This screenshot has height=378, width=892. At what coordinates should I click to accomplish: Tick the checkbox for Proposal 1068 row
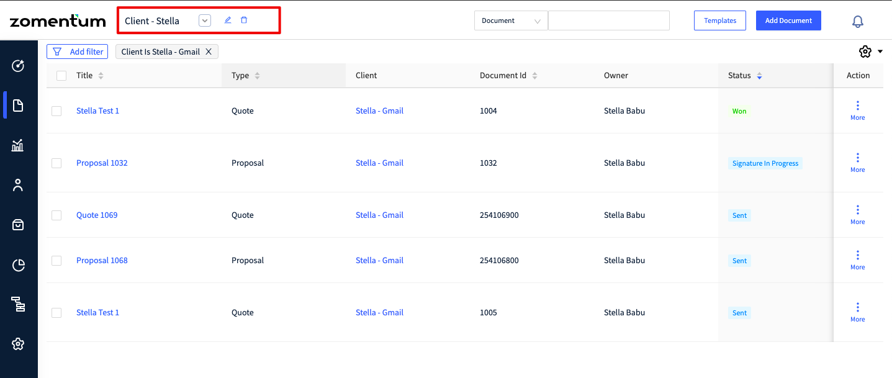click(56, 261)
